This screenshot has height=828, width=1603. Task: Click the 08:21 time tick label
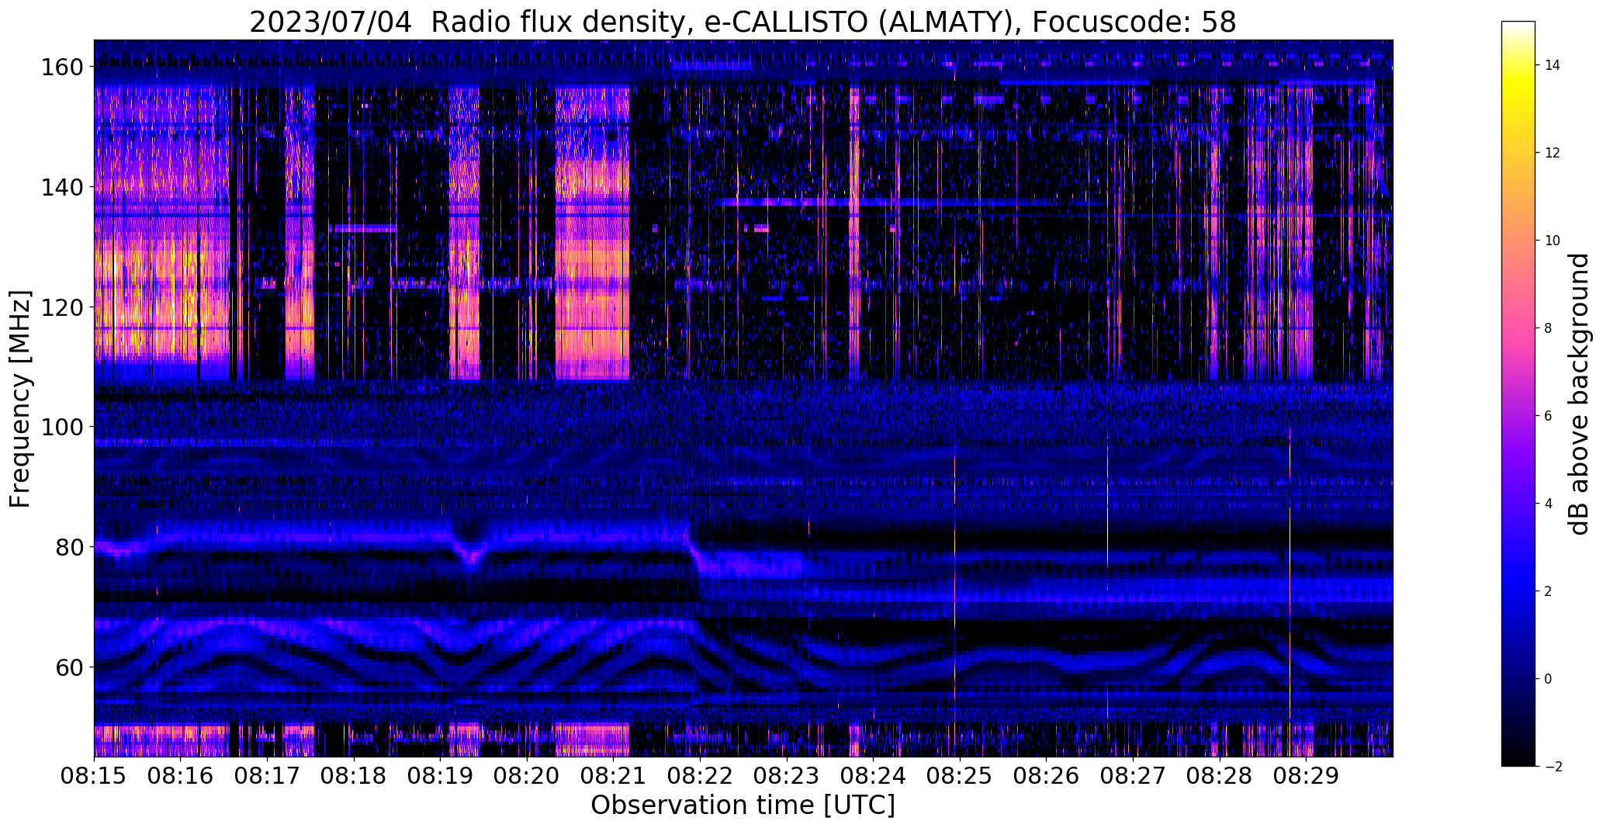614,777
